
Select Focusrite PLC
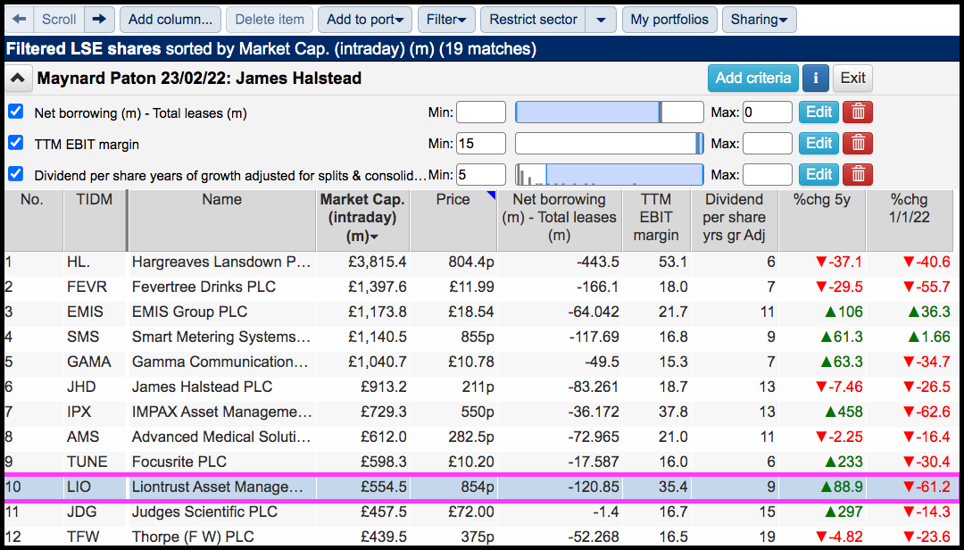pyautogui.click(x=179, y=462)
